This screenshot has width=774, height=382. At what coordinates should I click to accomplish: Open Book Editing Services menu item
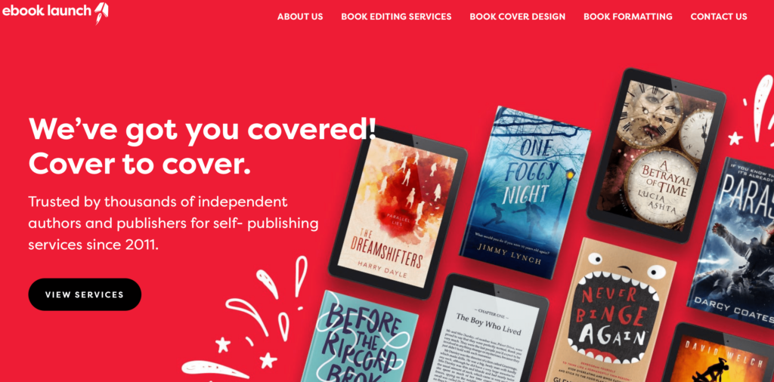coord(396,17)
